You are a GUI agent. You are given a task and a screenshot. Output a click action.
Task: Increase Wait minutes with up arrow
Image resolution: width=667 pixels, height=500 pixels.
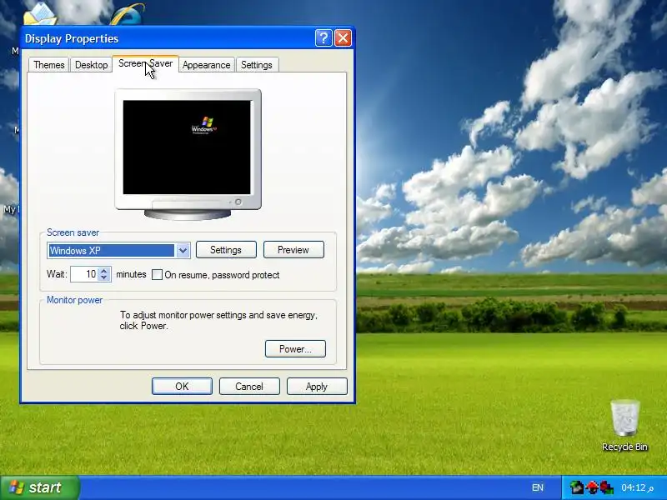click(x=104, y=271)
